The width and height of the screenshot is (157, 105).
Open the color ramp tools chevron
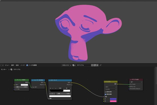(x=56, y=88)
